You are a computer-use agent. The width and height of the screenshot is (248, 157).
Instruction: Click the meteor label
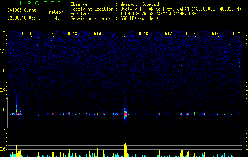click(x=56, y=12)
